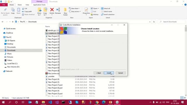Image resolution: width=187 pixels, height=105 pixels.
Task: Open taskbar search icon
Action: [10, 102]
